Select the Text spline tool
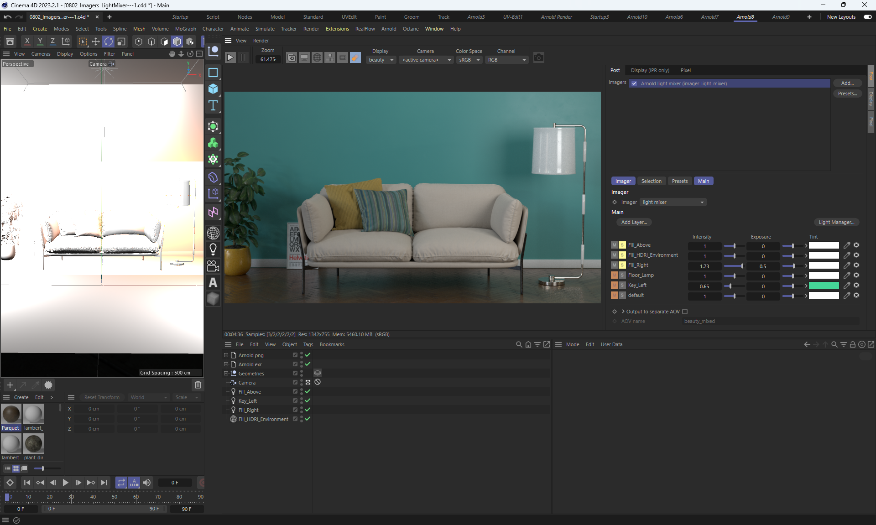Screen dimensions: 876x525 pyautogui.click(x=213, y=106)
